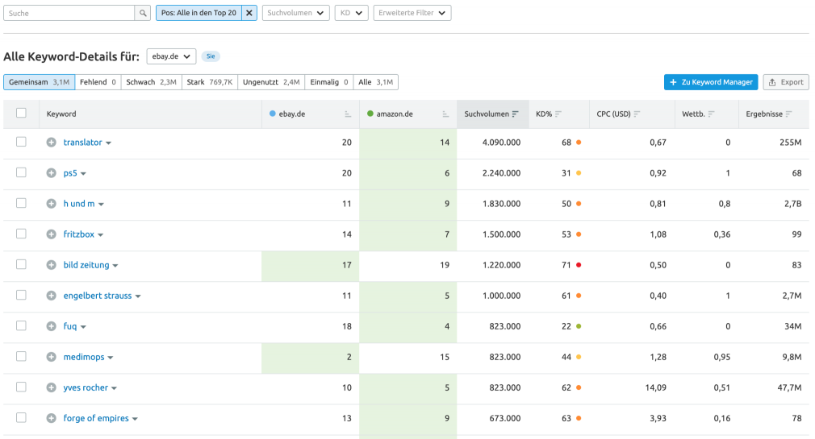Check the 'bild zeitung' row checkbox
The height and width of the screenshot is (439, 815).
coord(21,264)
